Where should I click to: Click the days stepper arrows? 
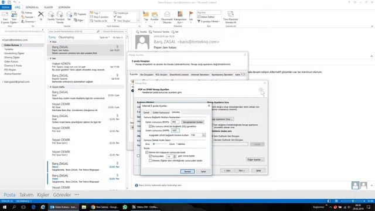[175, 156]
